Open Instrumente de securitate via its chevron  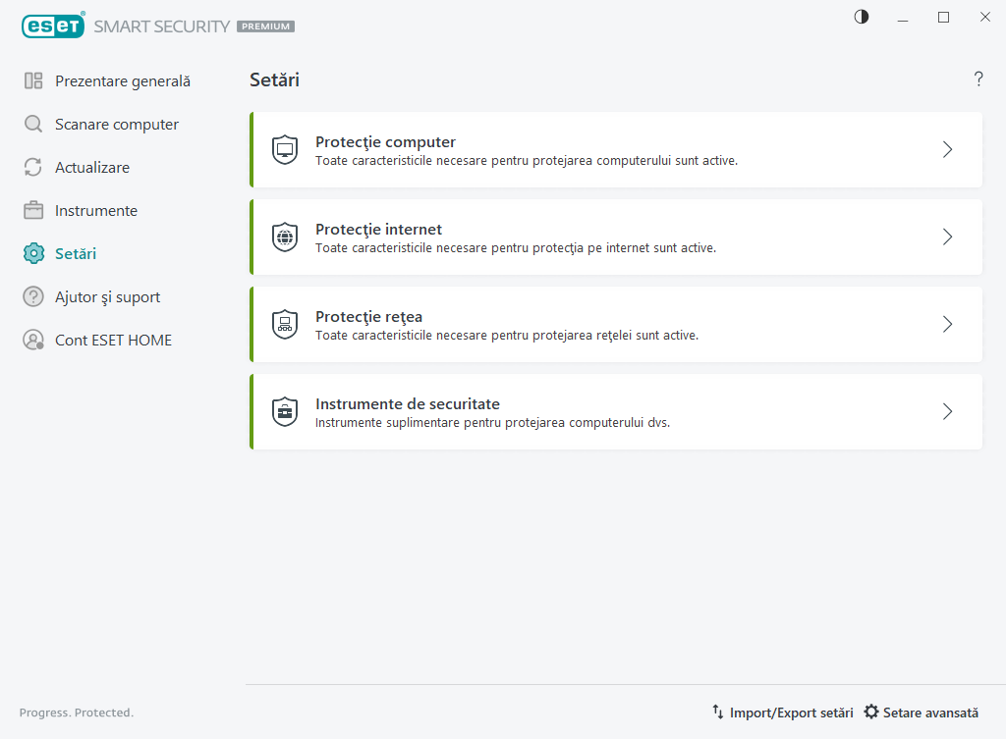tap(947, 412)
